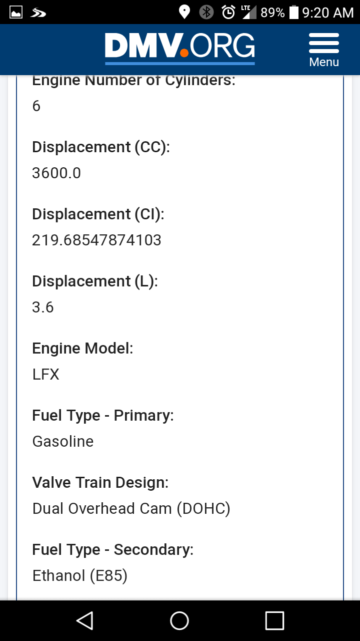Image resolution: width=360 pixels, height=641 pixels.
Task: Open the recent apps square button
Action: pyautogui.click(x=274, y=621)
